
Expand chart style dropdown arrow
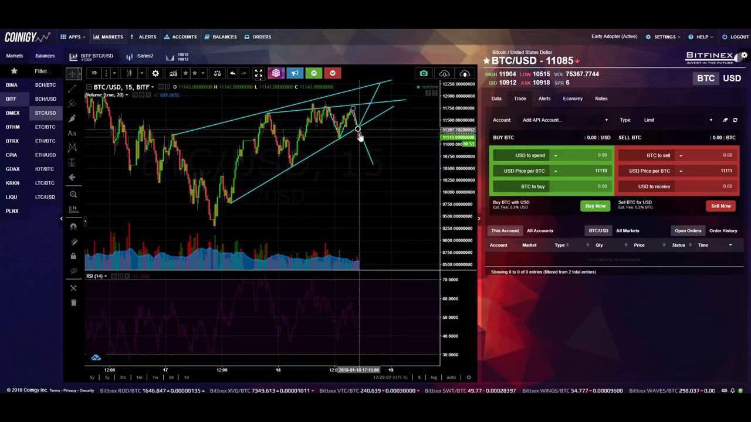[x=141, y=73]
